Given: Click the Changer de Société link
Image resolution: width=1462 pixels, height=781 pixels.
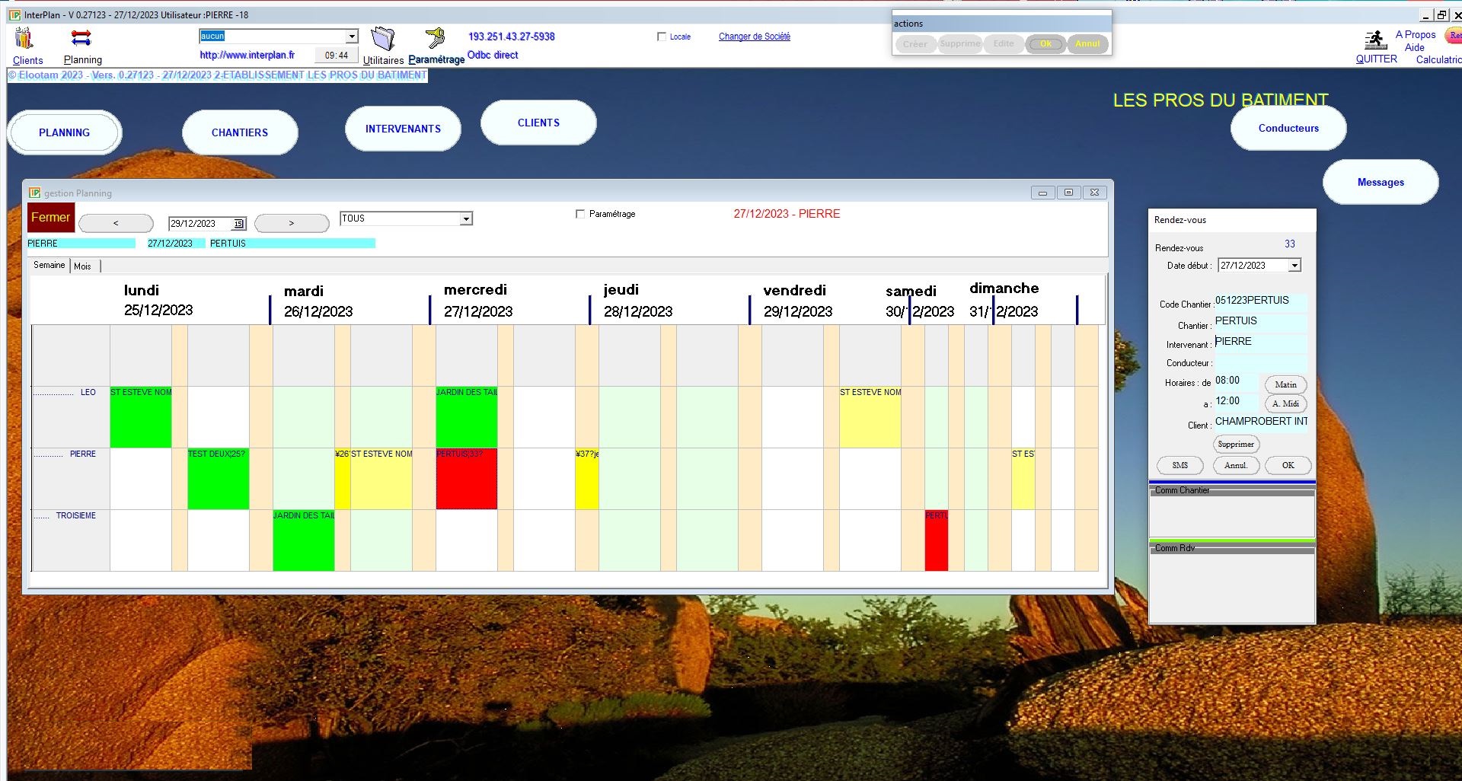Looking at the screenshot, I should click(x=754, y=37).
